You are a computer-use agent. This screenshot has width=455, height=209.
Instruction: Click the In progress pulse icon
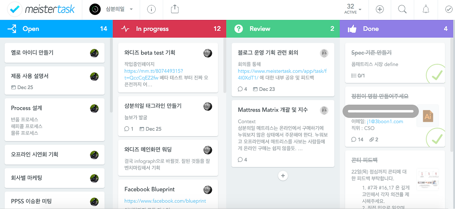(x=125, y=29)
